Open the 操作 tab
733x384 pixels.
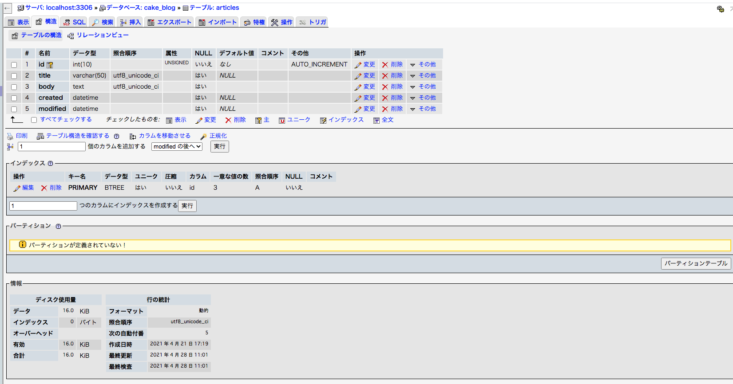(x=282, y=22)
